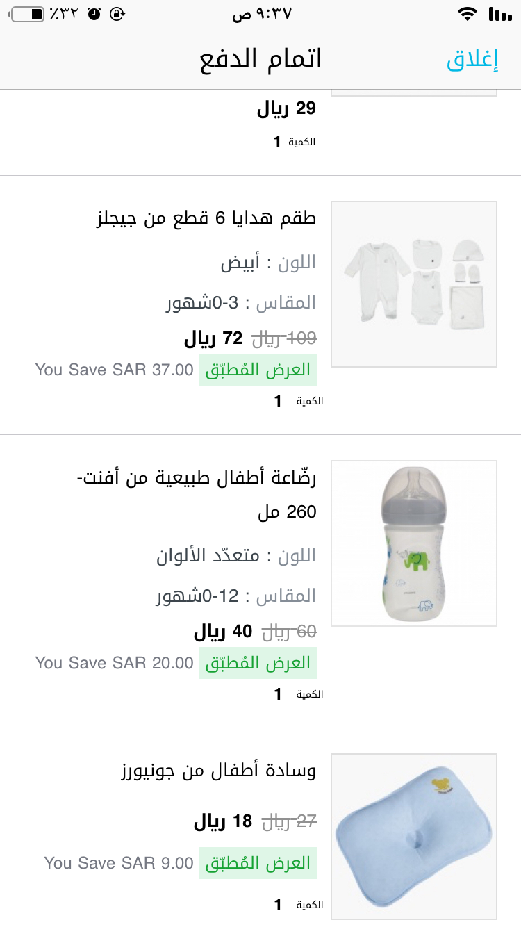Tap the 9:37 clock in status bar
Screen dimensions: 521x927
click(262, 14)
